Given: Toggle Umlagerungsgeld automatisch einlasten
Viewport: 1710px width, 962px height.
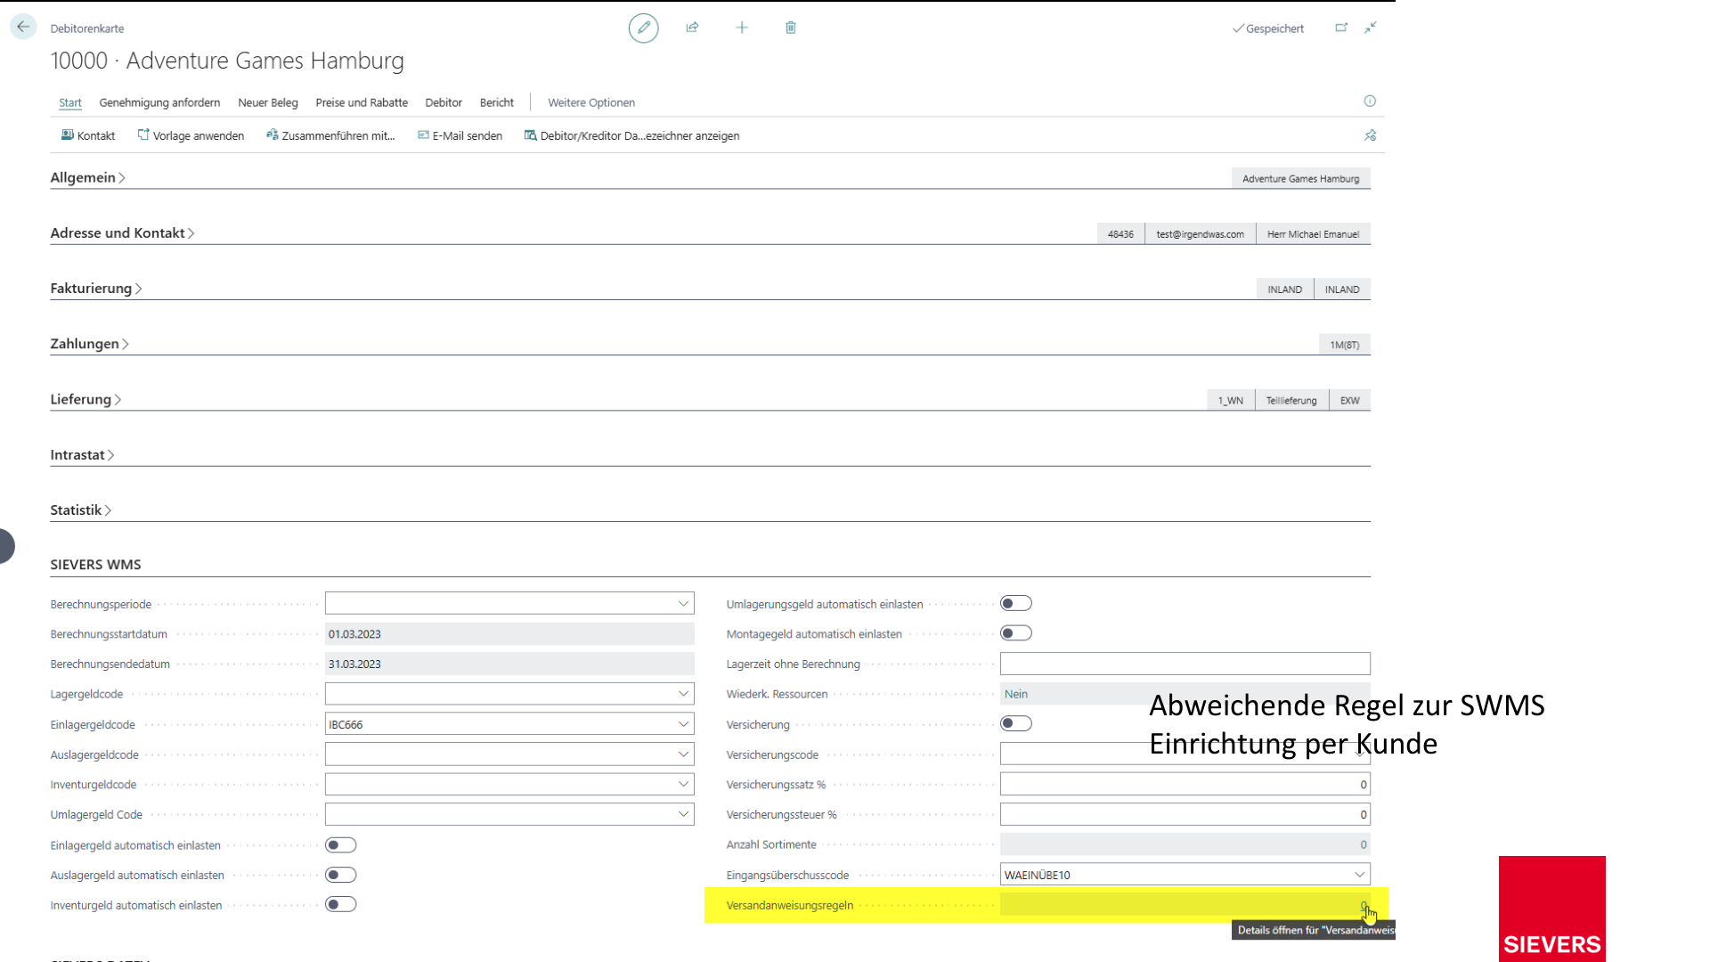Looking at the screenshot, I should [1015, 604].
